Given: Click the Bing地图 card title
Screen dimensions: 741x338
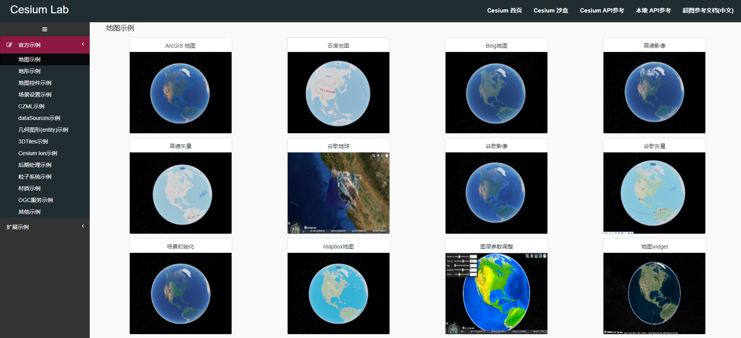Looking at the screenshot, I should pyautogui.click(x=496, y=46).
